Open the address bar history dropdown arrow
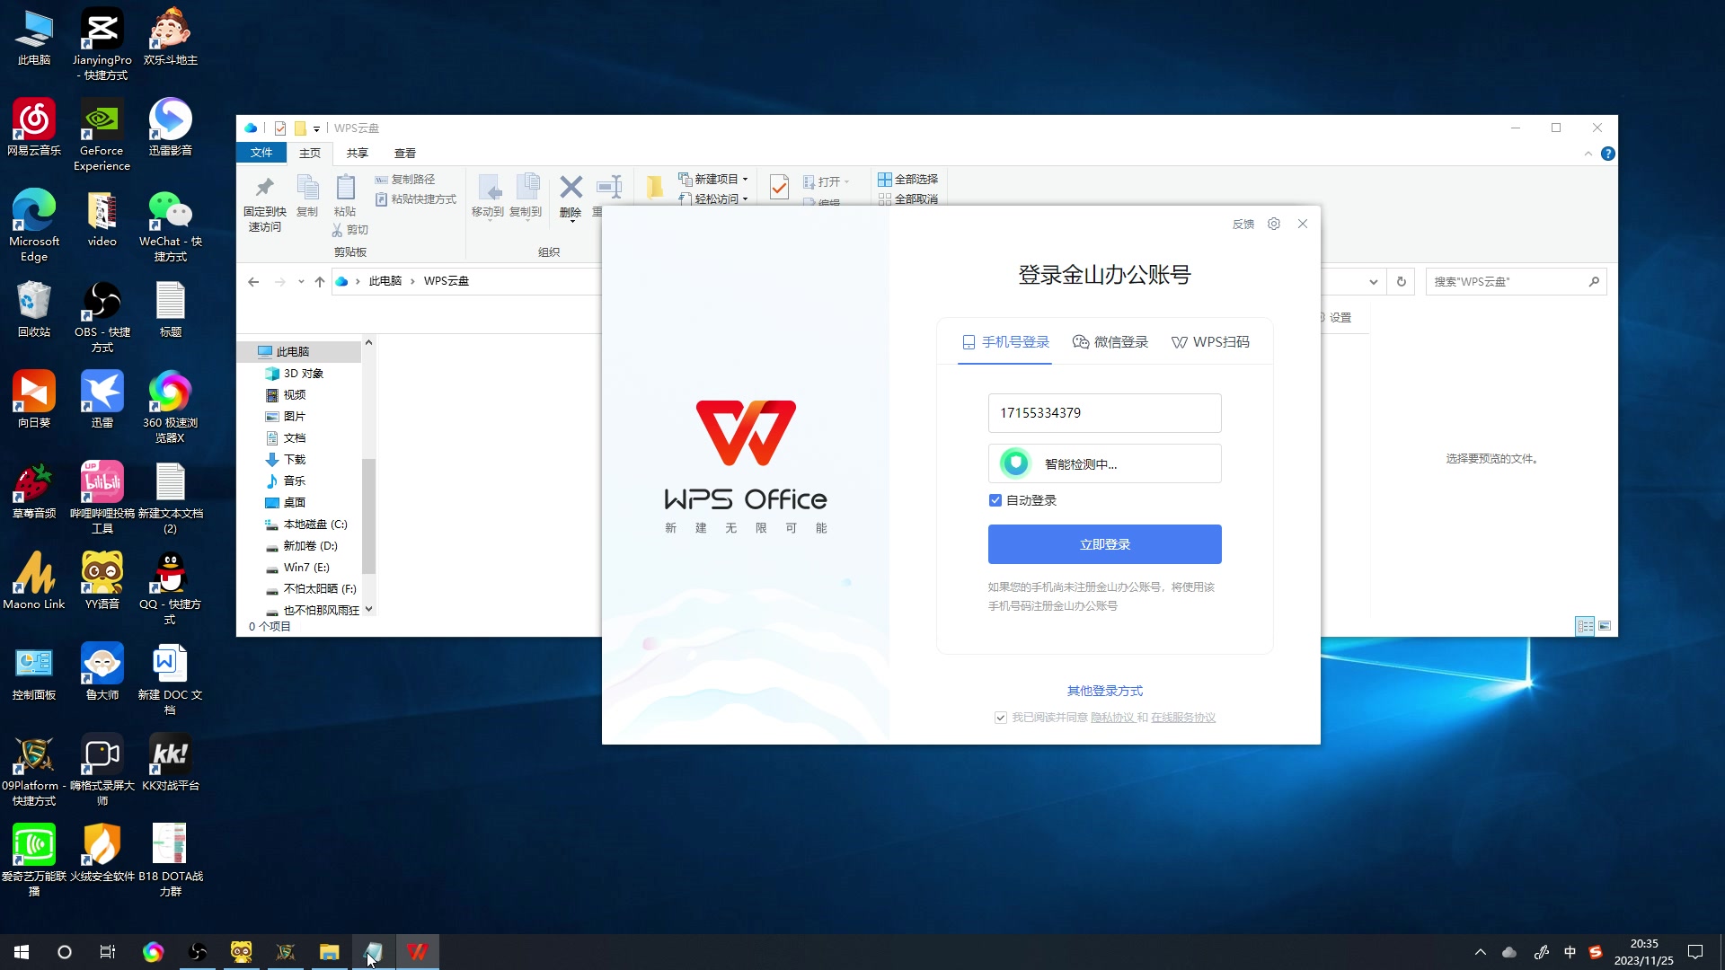Screen dimensions: 1725x970 [x=1373, y=282]
